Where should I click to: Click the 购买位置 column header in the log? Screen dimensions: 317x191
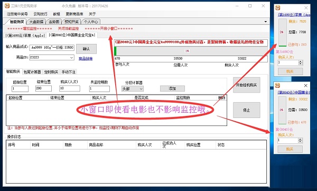(x=200, y=145)
